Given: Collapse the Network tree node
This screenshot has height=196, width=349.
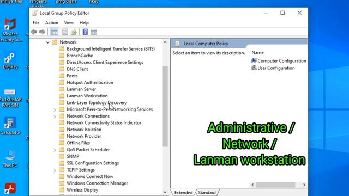Looking at the screenshot, I should tap(47, 42).
